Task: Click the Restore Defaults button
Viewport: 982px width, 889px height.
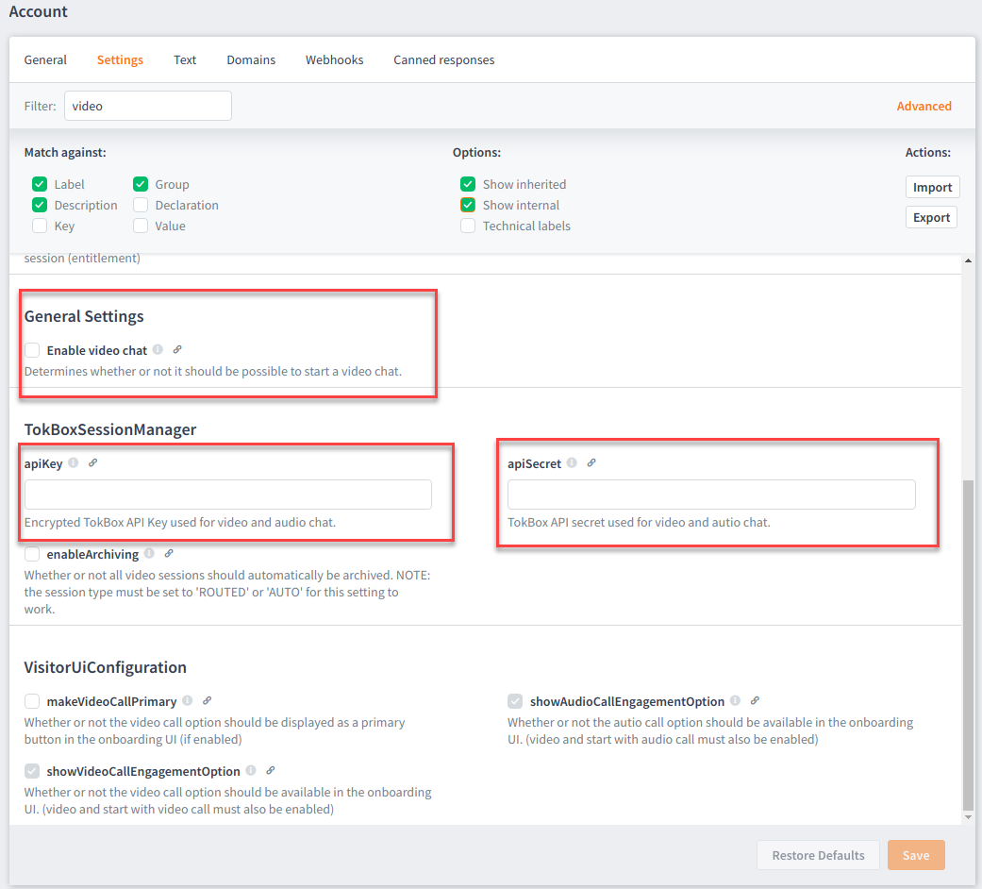Action: (x=818, y=855)
